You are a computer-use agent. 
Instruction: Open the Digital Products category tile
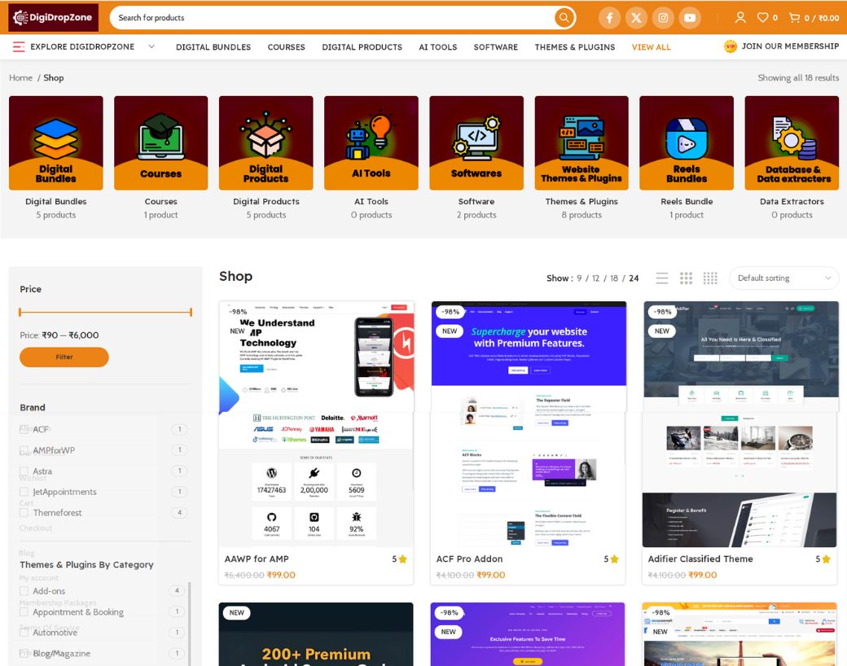266,143
